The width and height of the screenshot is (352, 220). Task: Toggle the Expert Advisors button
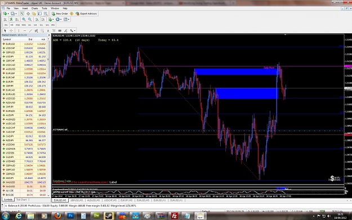click(86, 14)
